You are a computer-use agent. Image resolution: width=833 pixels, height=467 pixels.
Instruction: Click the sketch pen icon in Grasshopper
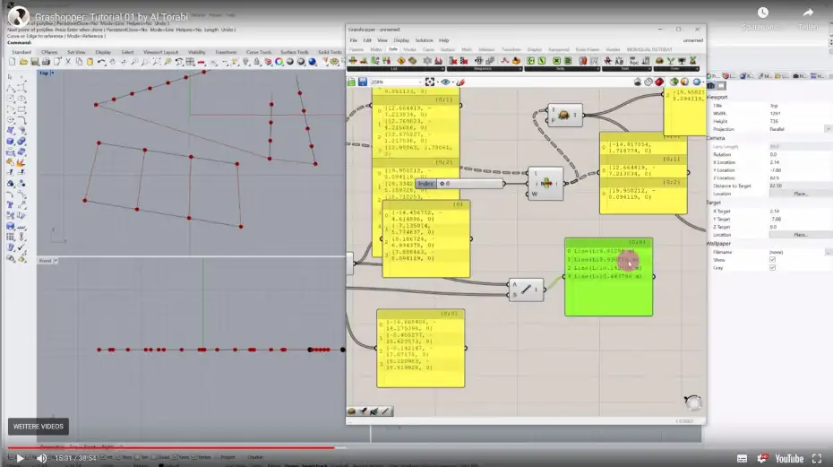pos(460,82)
